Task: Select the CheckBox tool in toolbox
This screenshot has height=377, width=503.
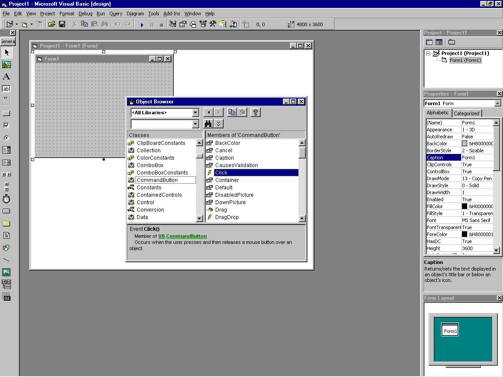Action: click(7, 125)
